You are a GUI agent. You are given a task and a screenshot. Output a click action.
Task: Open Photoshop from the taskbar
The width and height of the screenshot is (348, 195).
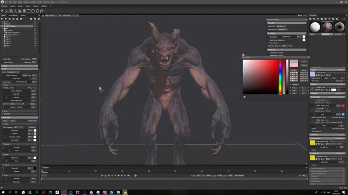coord(37,192)
